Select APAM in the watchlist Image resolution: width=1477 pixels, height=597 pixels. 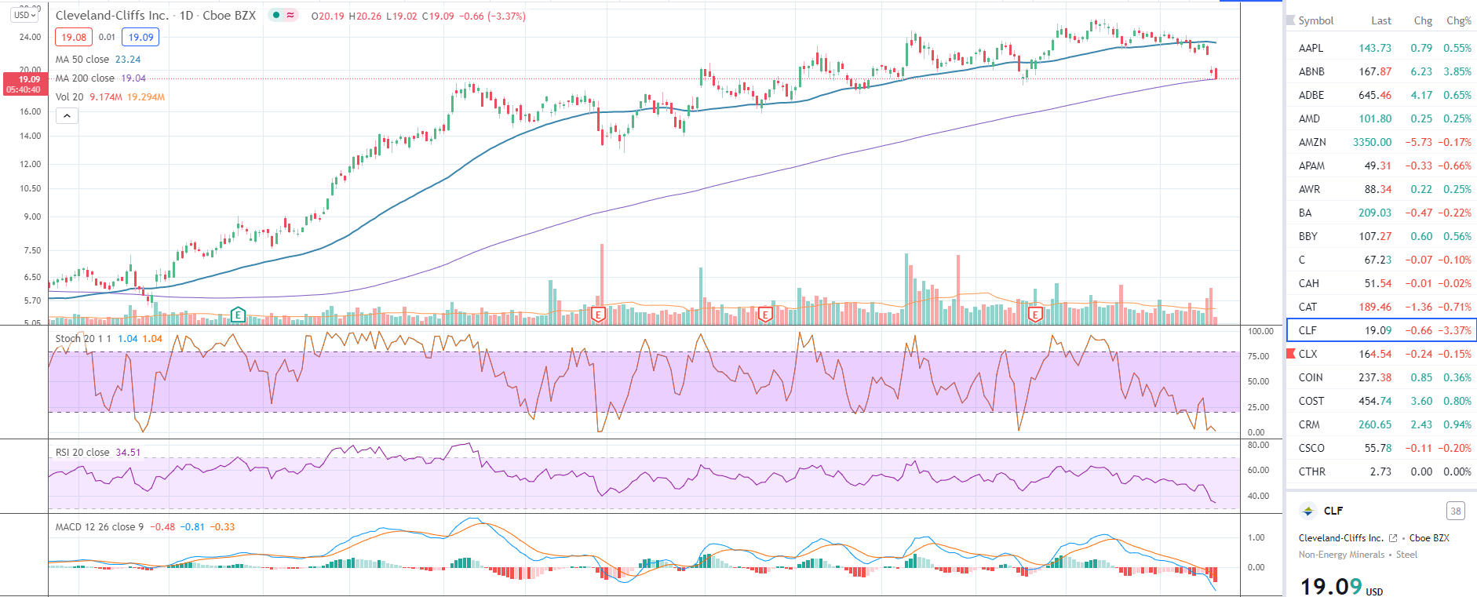[x=1381, y=166]
